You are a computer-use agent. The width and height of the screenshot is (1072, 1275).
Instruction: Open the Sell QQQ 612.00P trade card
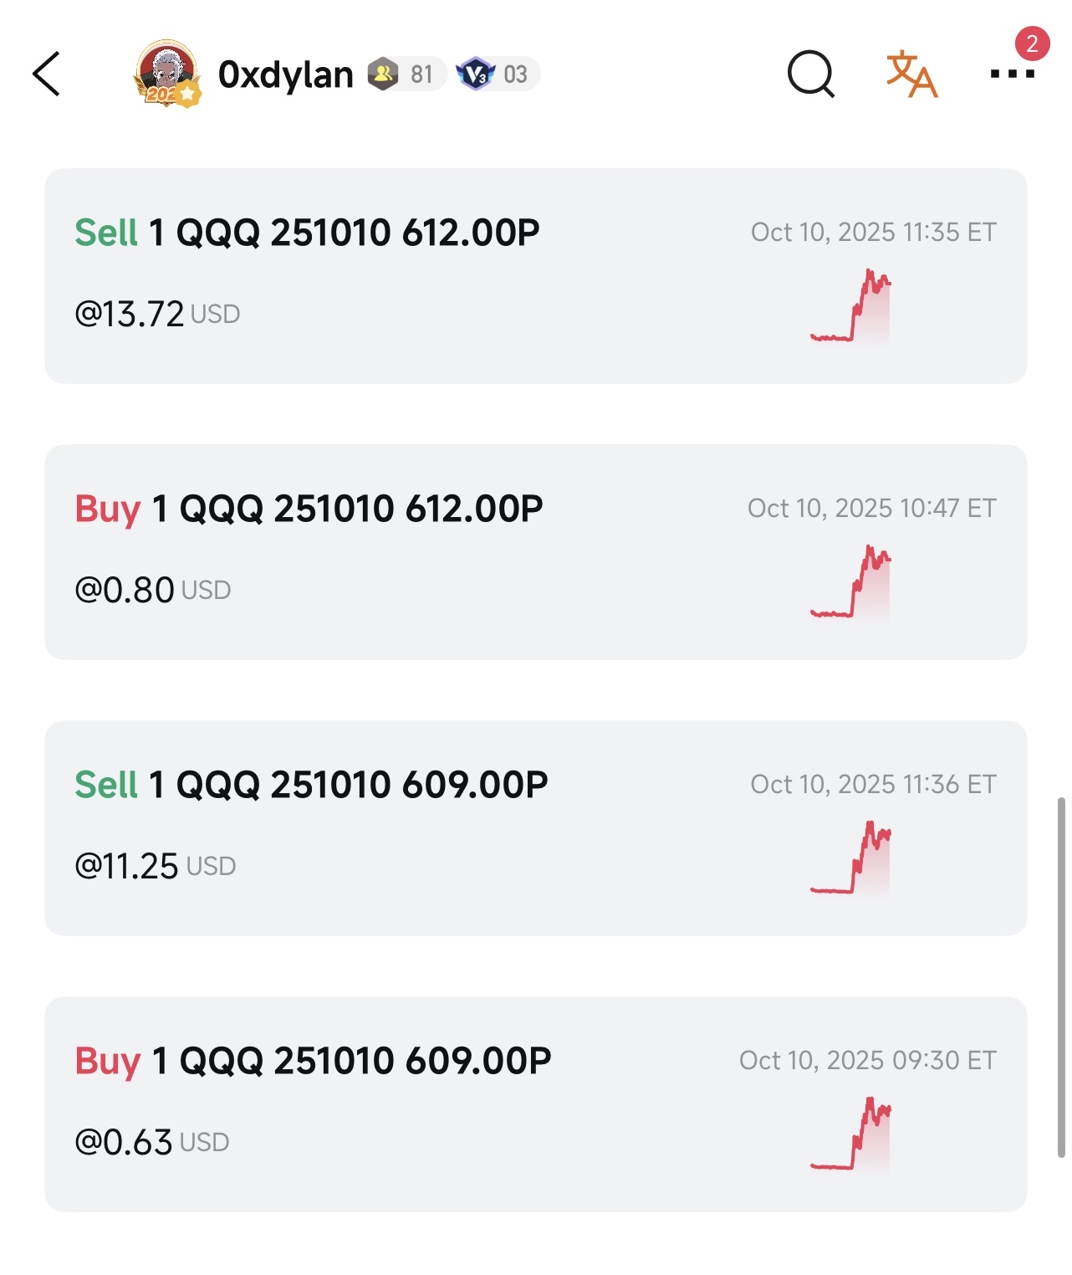coord(535,276)
